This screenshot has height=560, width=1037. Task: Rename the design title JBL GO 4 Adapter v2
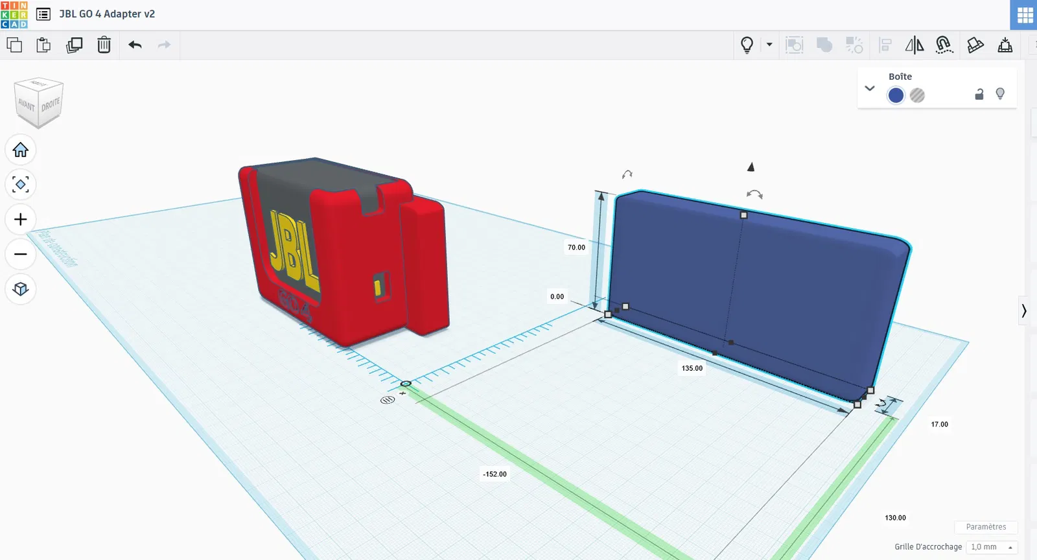[107, 14]
